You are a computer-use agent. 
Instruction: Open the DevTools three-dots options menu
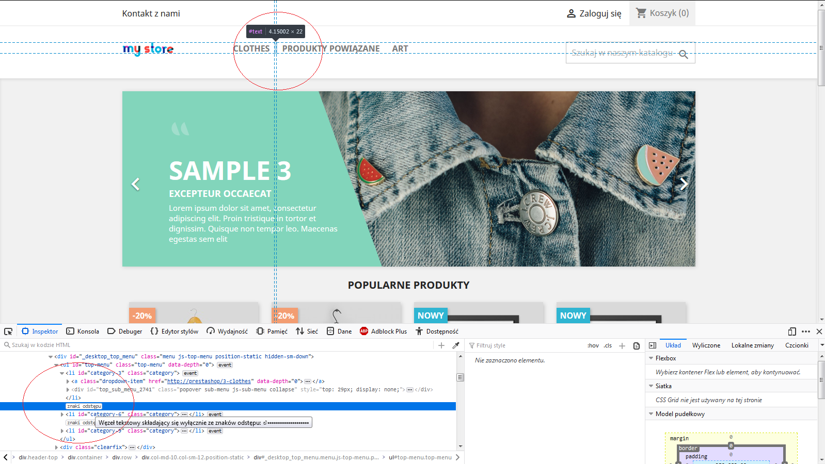click(806, 332)
